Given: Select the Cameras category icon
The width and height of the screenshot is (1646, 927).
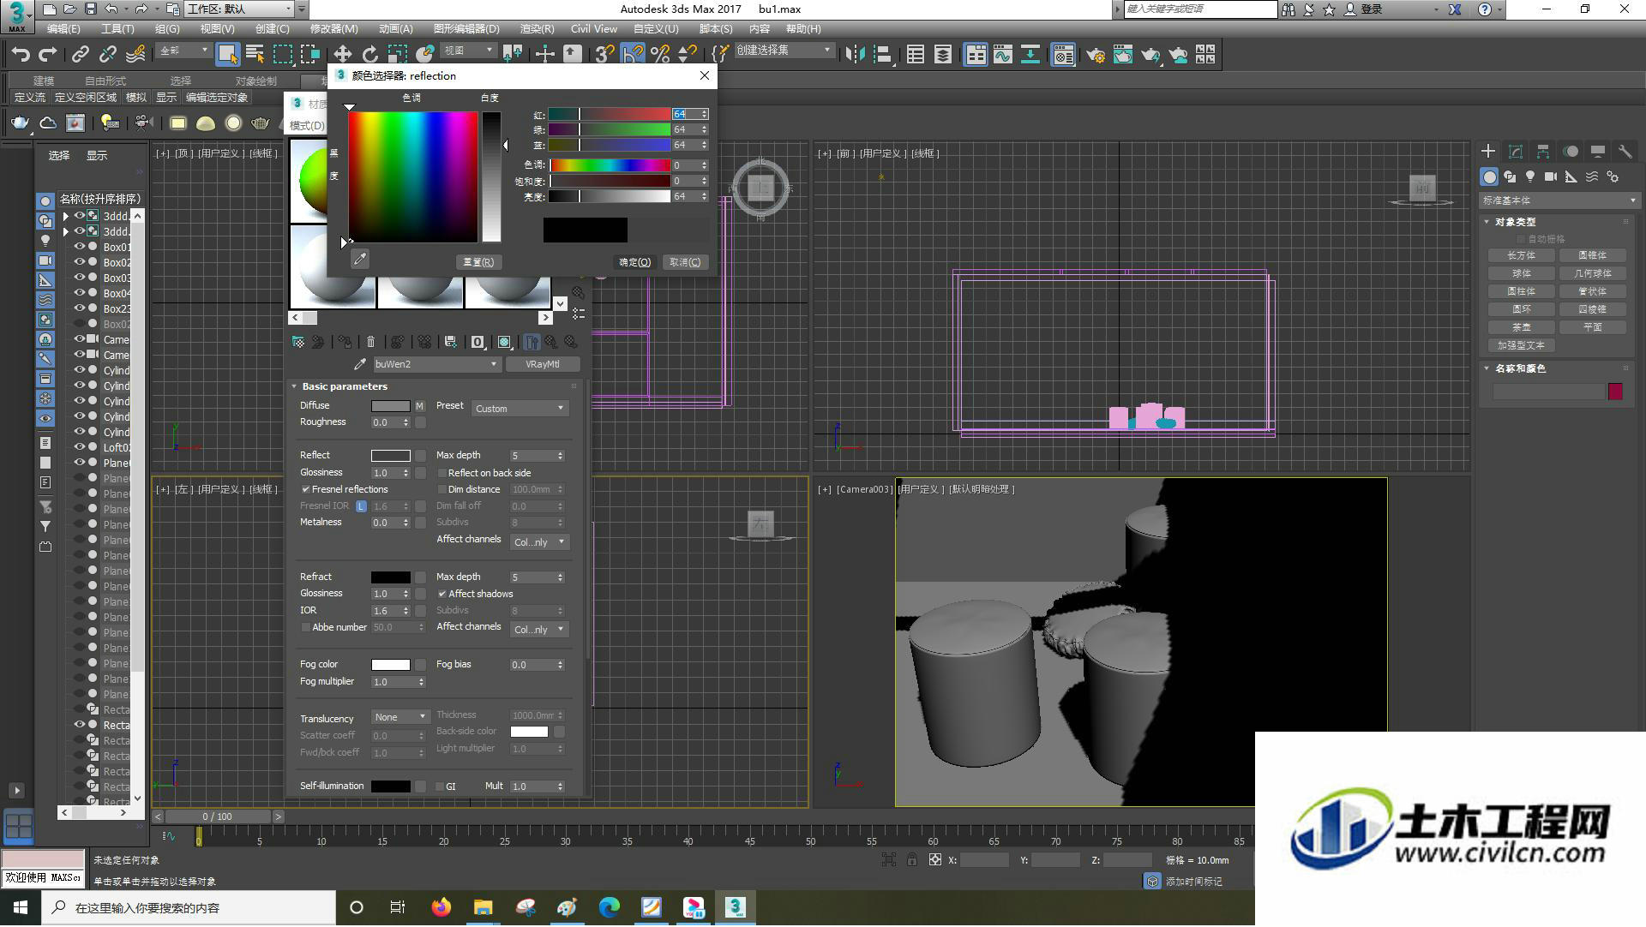Looking at the screenshot, I should tap(1551, 176).
